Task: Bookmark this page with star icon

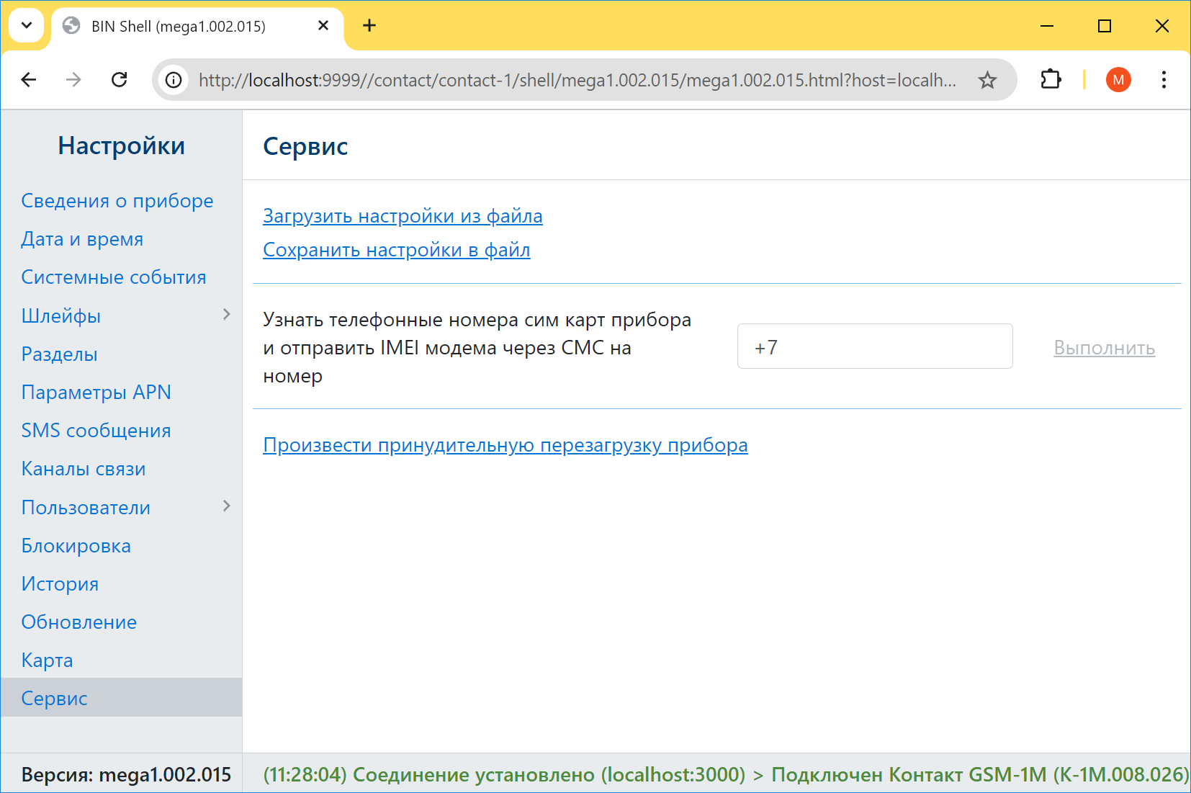Action: pyautogui.click(x=987, y=80)
